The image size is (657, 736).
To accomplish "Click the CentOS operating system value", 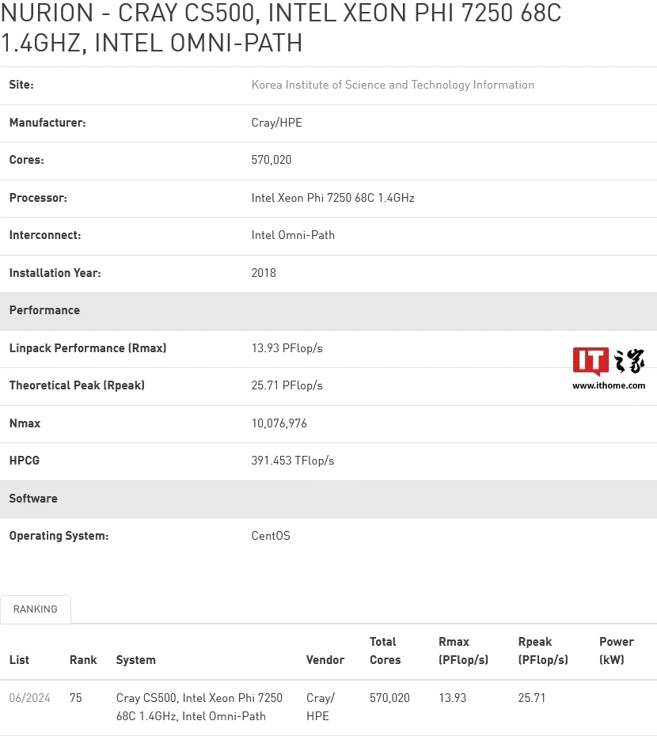I will (271, 536).
